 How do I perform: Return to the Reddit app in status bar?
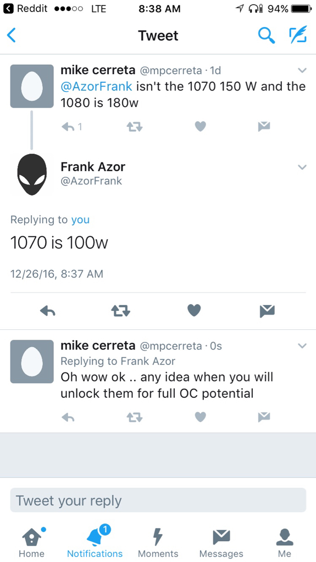point(25,9)
